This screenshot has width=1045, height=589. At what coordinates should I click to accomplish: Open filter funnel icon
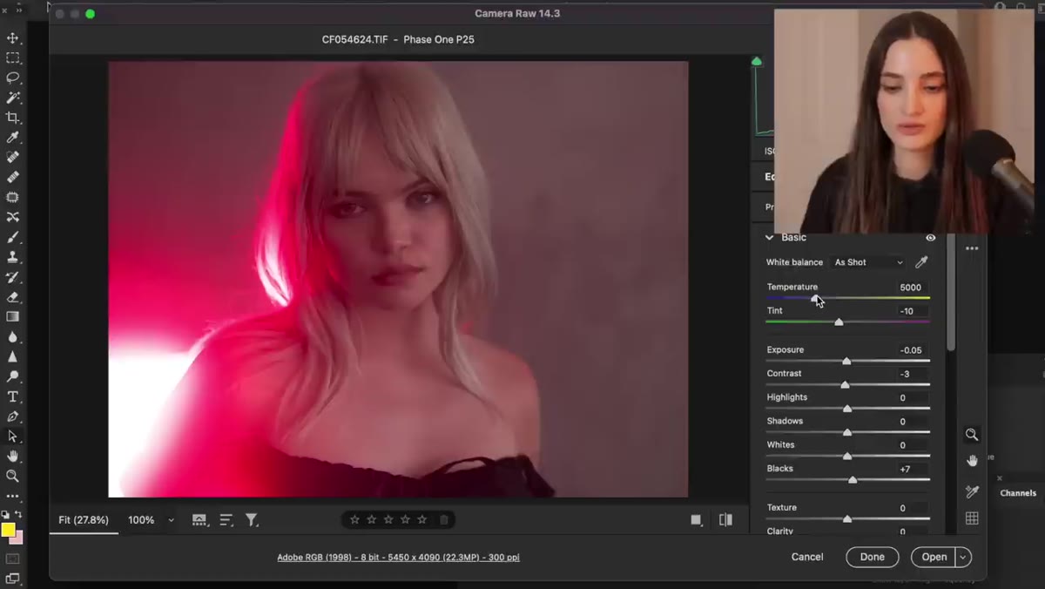[252, 520]
